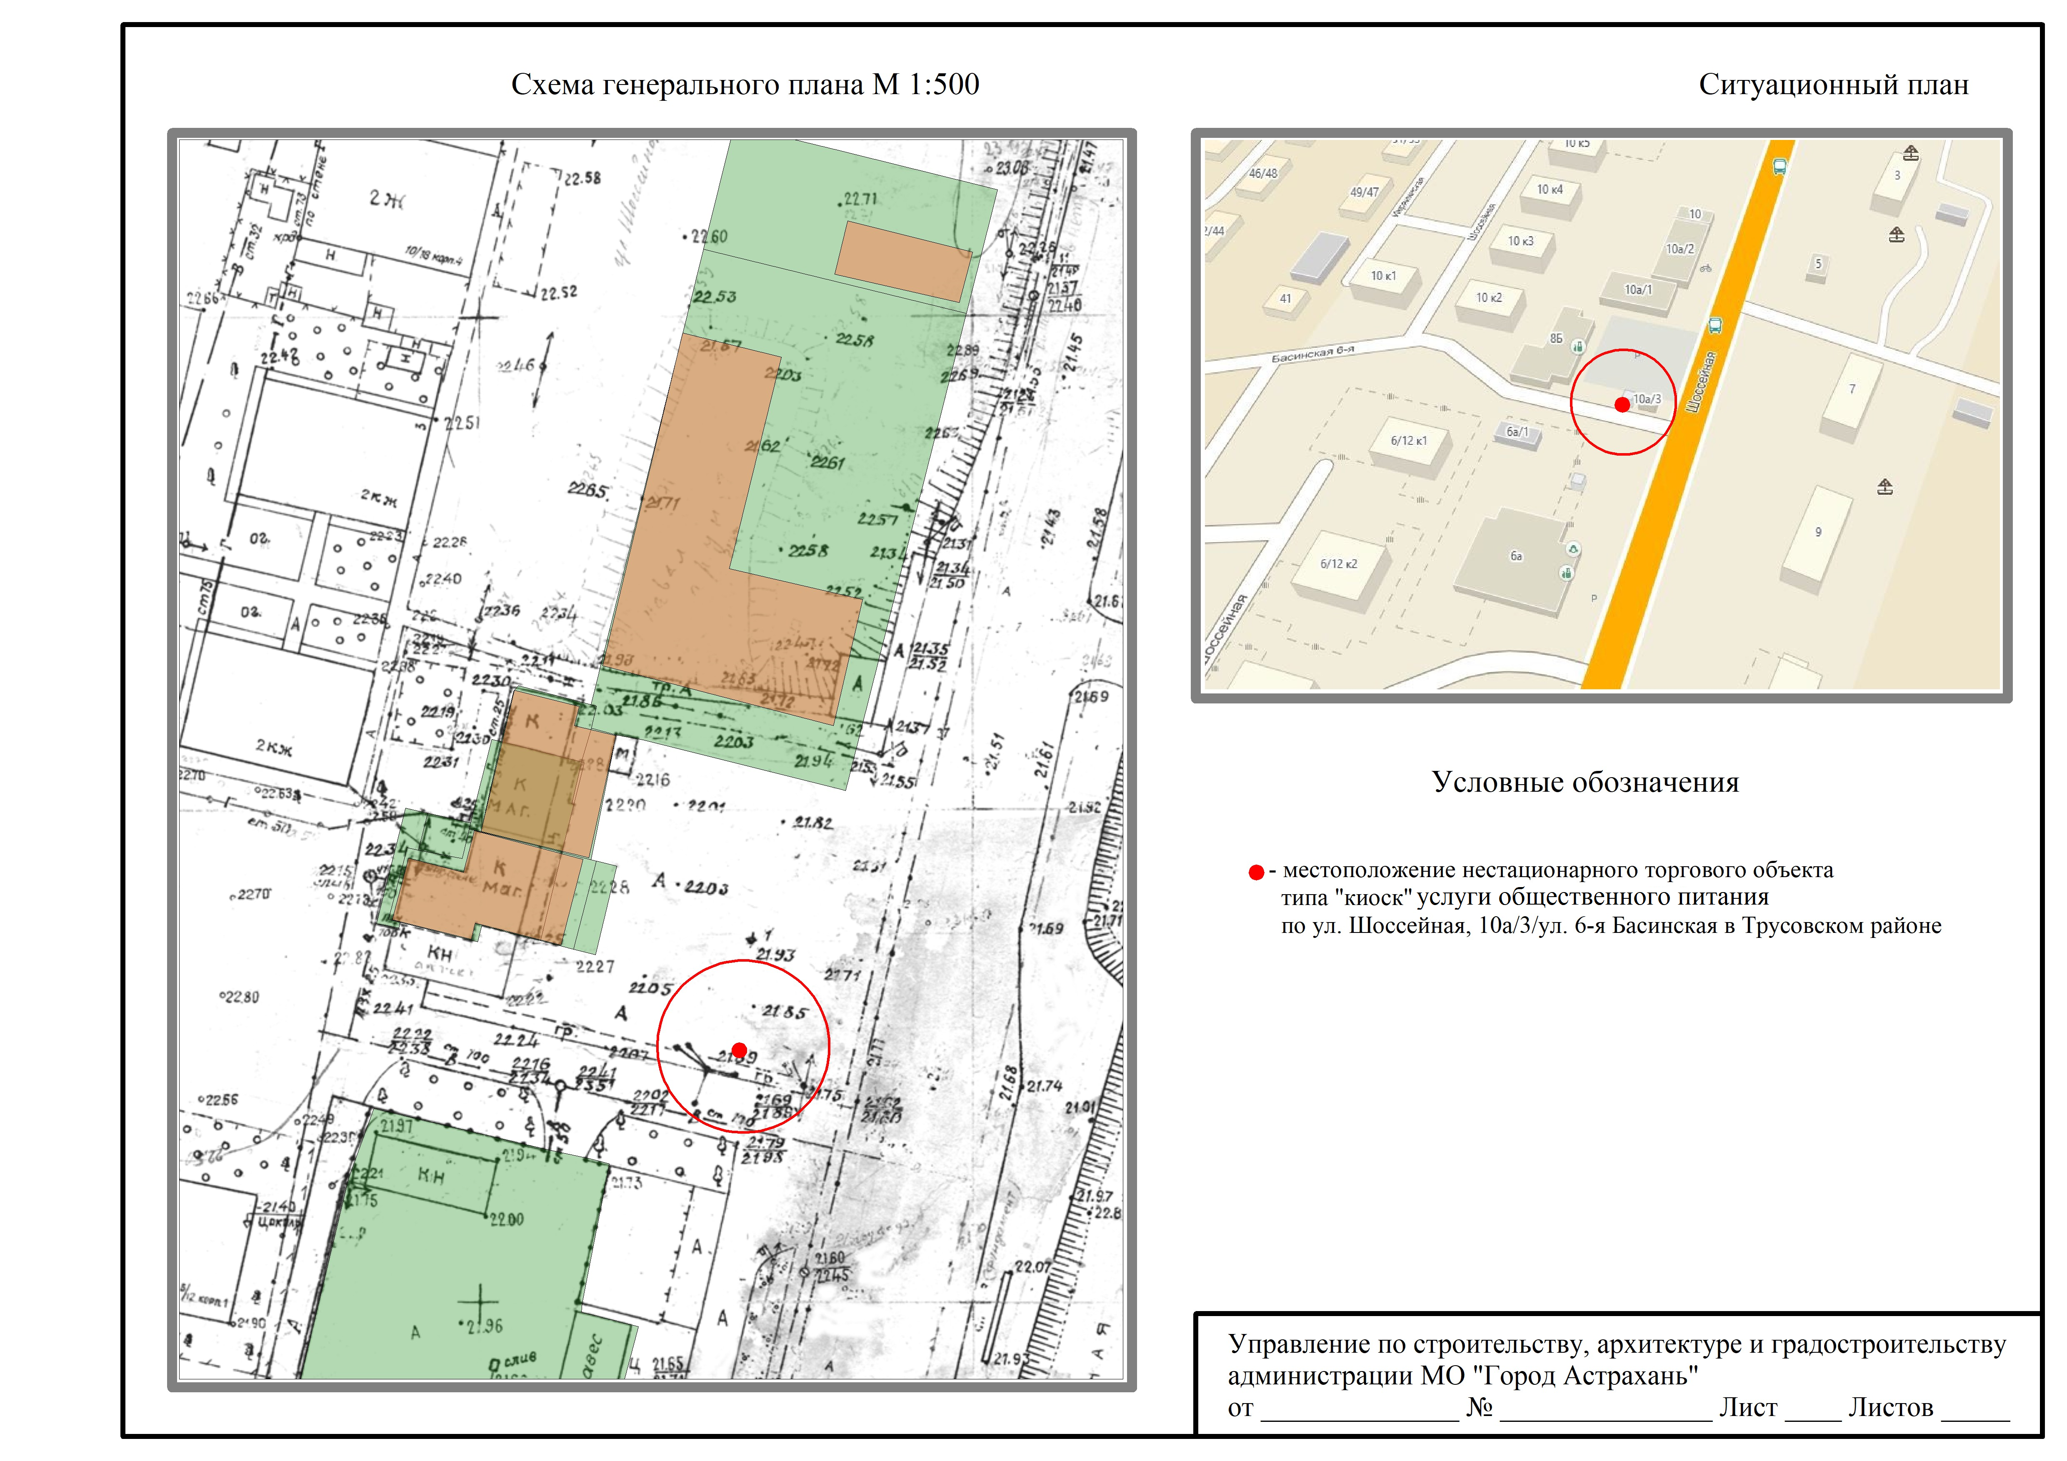Click the red dot marker on the situational map
This screenshot has width=2067, height=1461.
click(x=1622, y=405)
